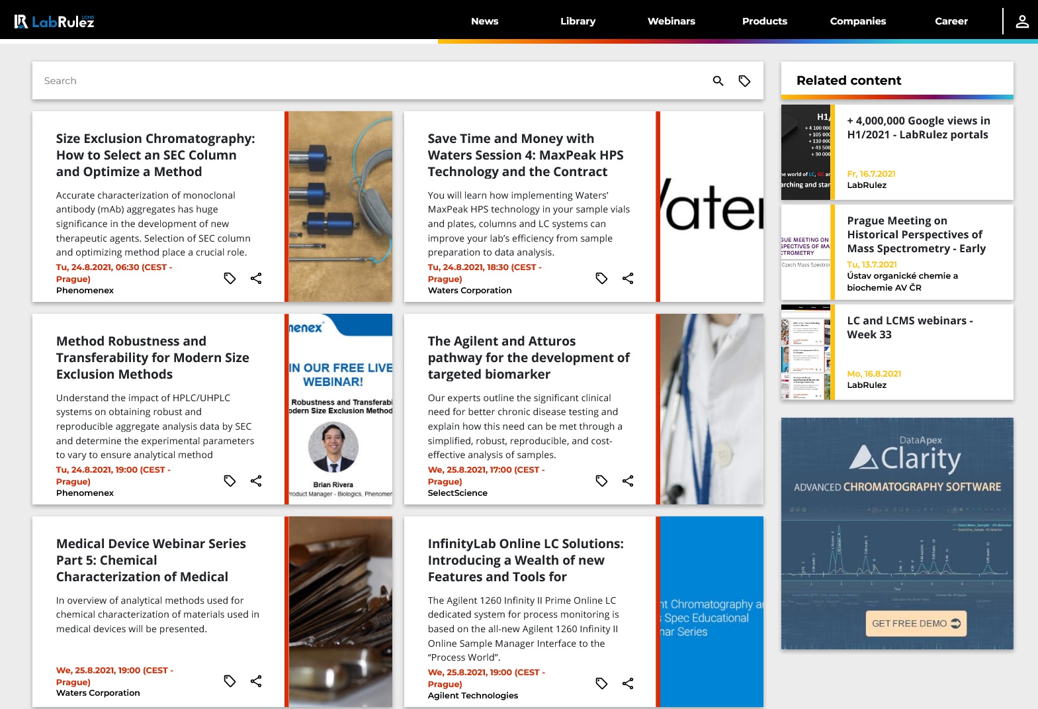Tag the Medical Device Webinar Series card
This screenshot has height=709, width=1038.
pos(230,681)
